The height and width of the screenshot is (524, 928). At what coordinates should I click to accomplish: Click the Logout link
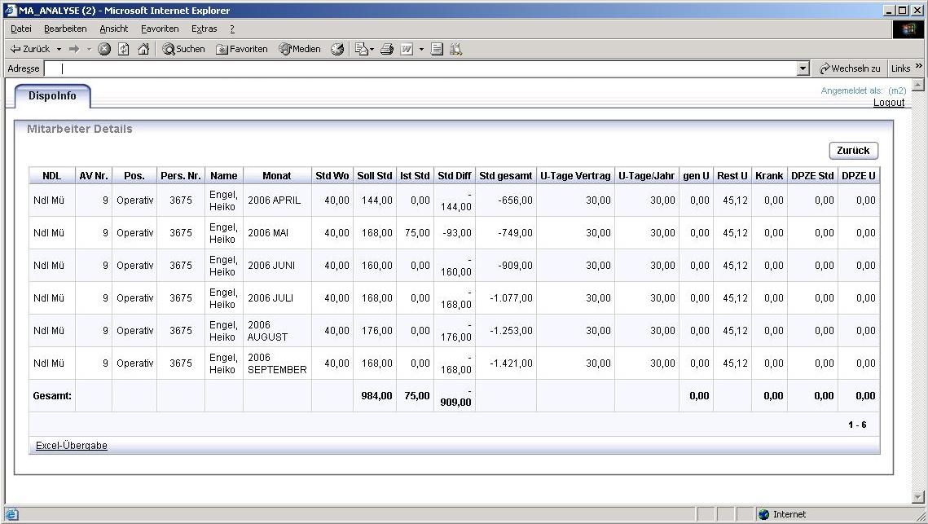pos(889,103)
